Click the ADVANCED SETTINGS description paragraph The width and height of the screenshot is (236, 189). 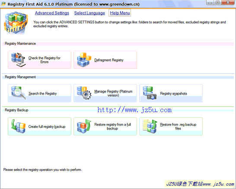pos(130,24)
